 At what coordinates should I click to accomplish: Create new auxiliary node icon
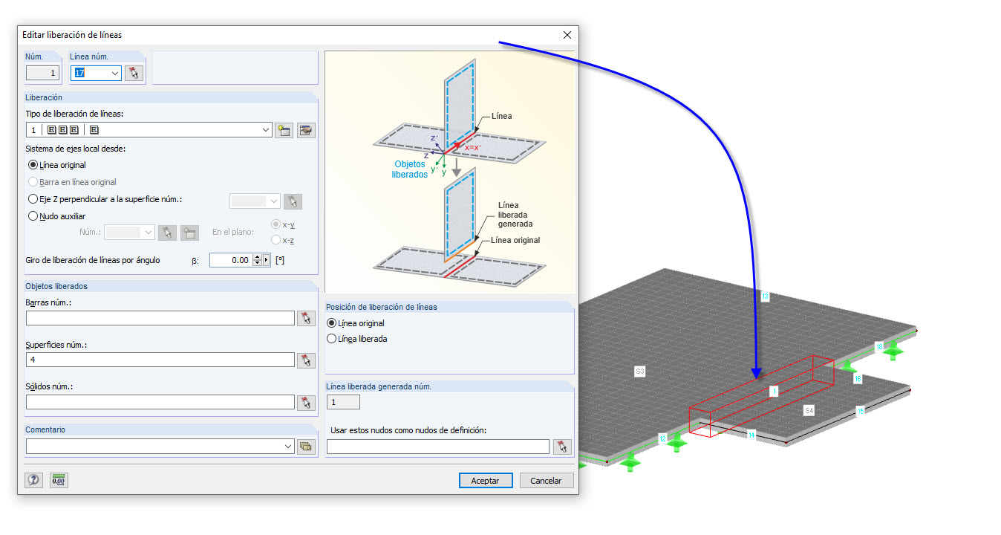[x=189, y=233]
